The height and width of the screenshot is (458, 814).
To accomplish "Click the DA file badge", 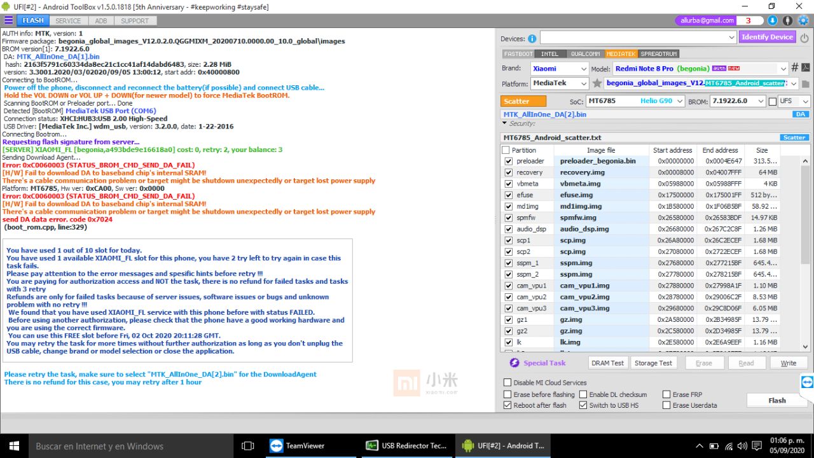I will pos(801,114).
